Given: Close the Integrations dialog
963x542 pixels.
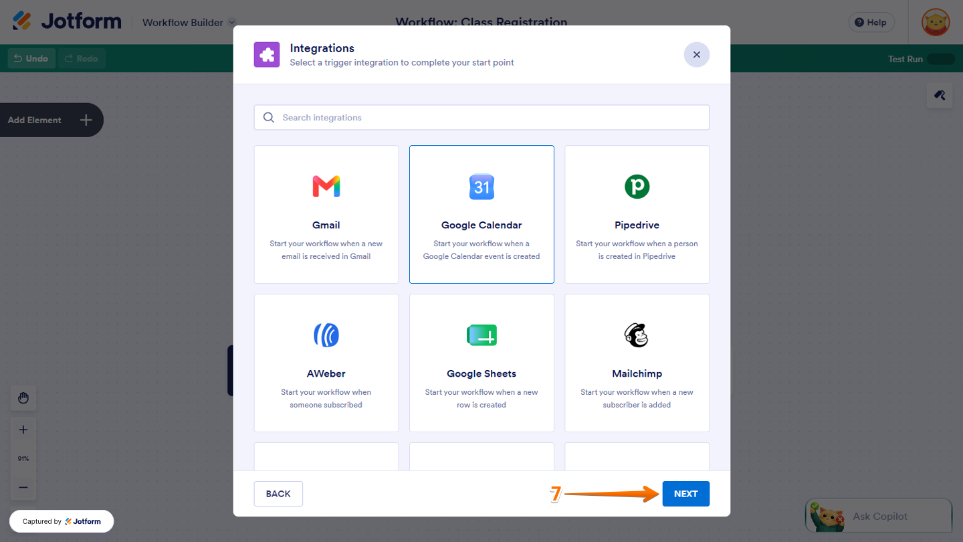Looking at the screenshot, I should (696, 55).
